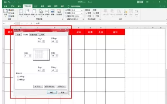
Task: Open the paper Size (纸张大小) ribbon button
Action: (x=34, y=12)
